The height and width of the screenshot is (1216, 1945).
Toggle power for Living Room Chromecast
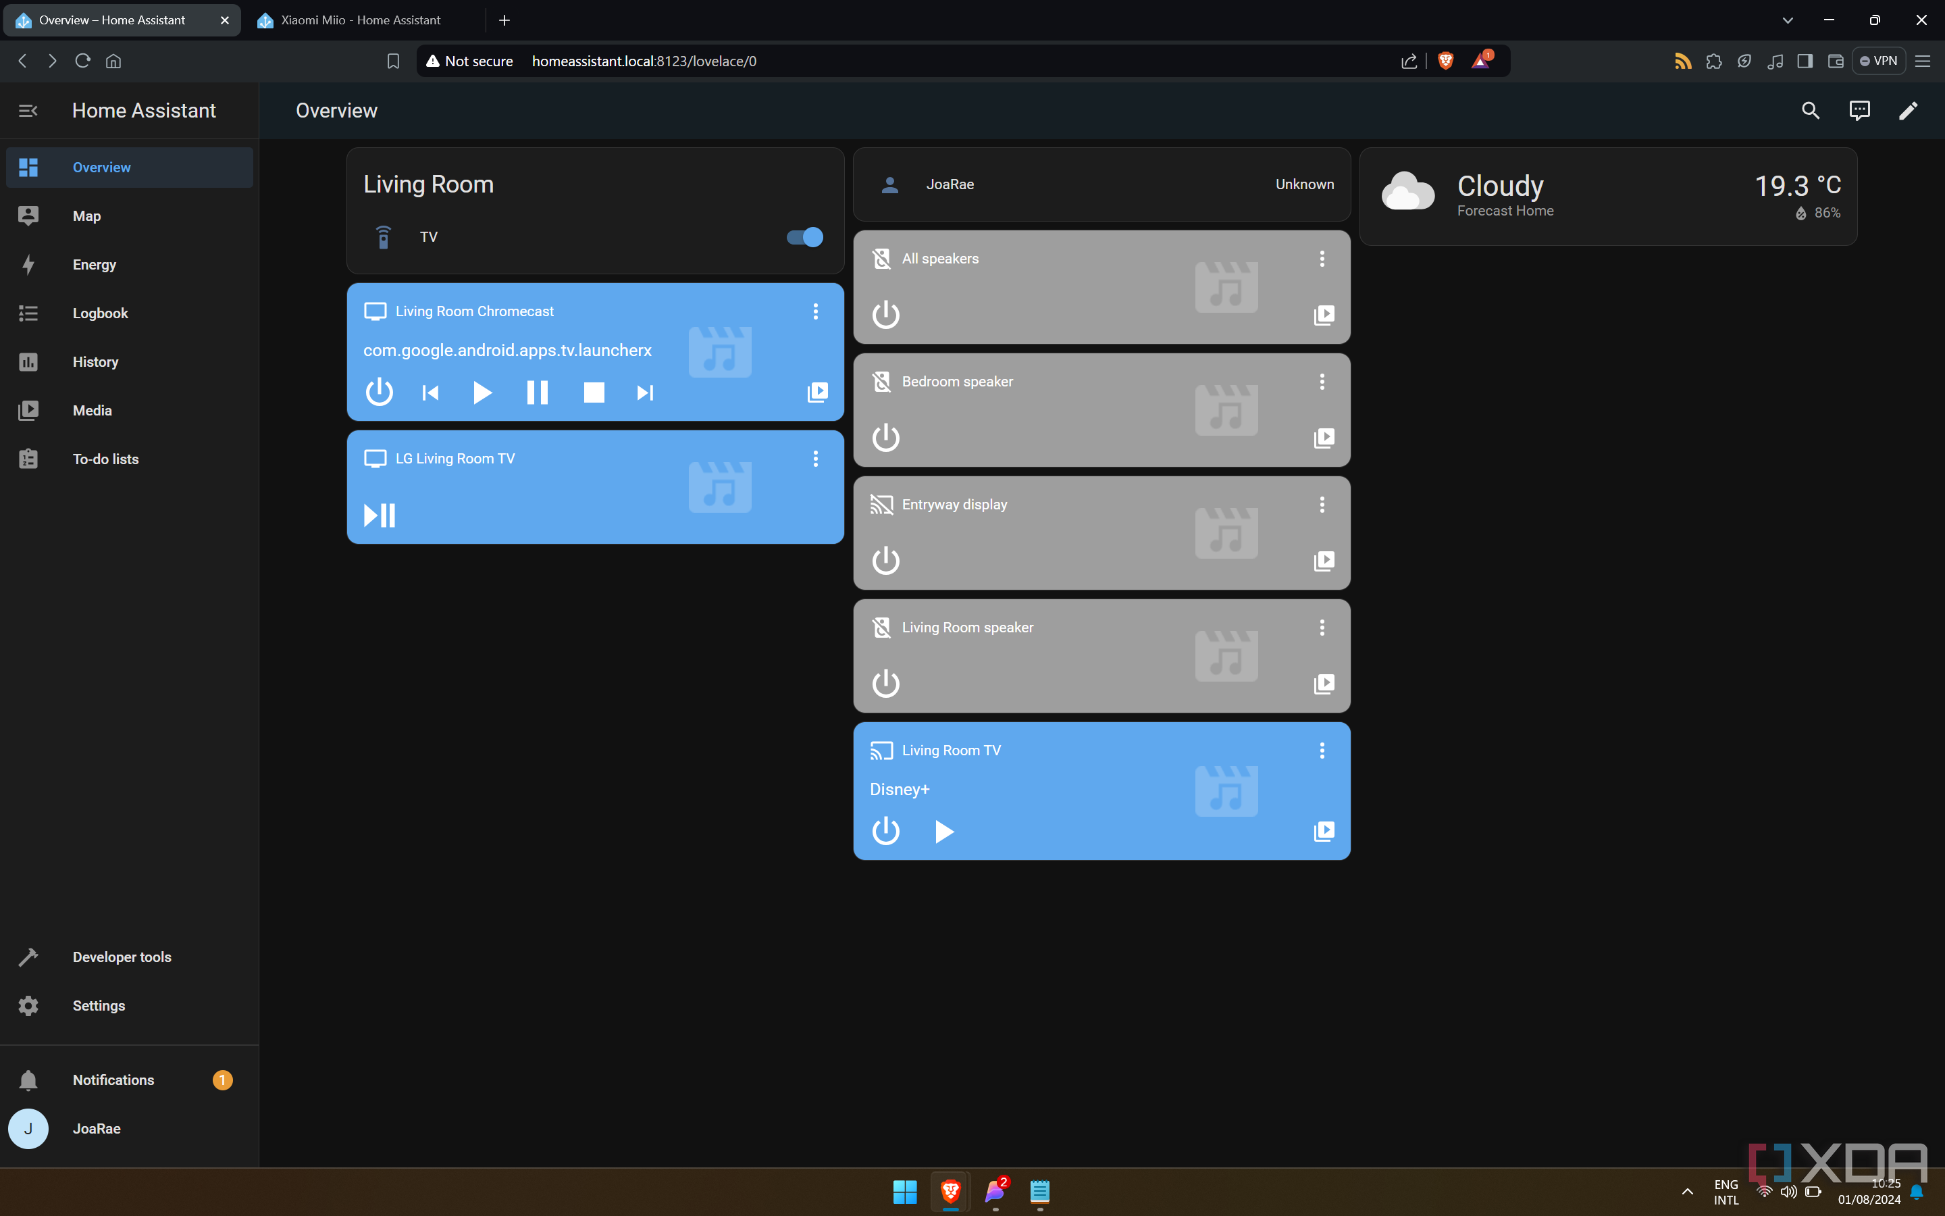(x=378, y=391)
